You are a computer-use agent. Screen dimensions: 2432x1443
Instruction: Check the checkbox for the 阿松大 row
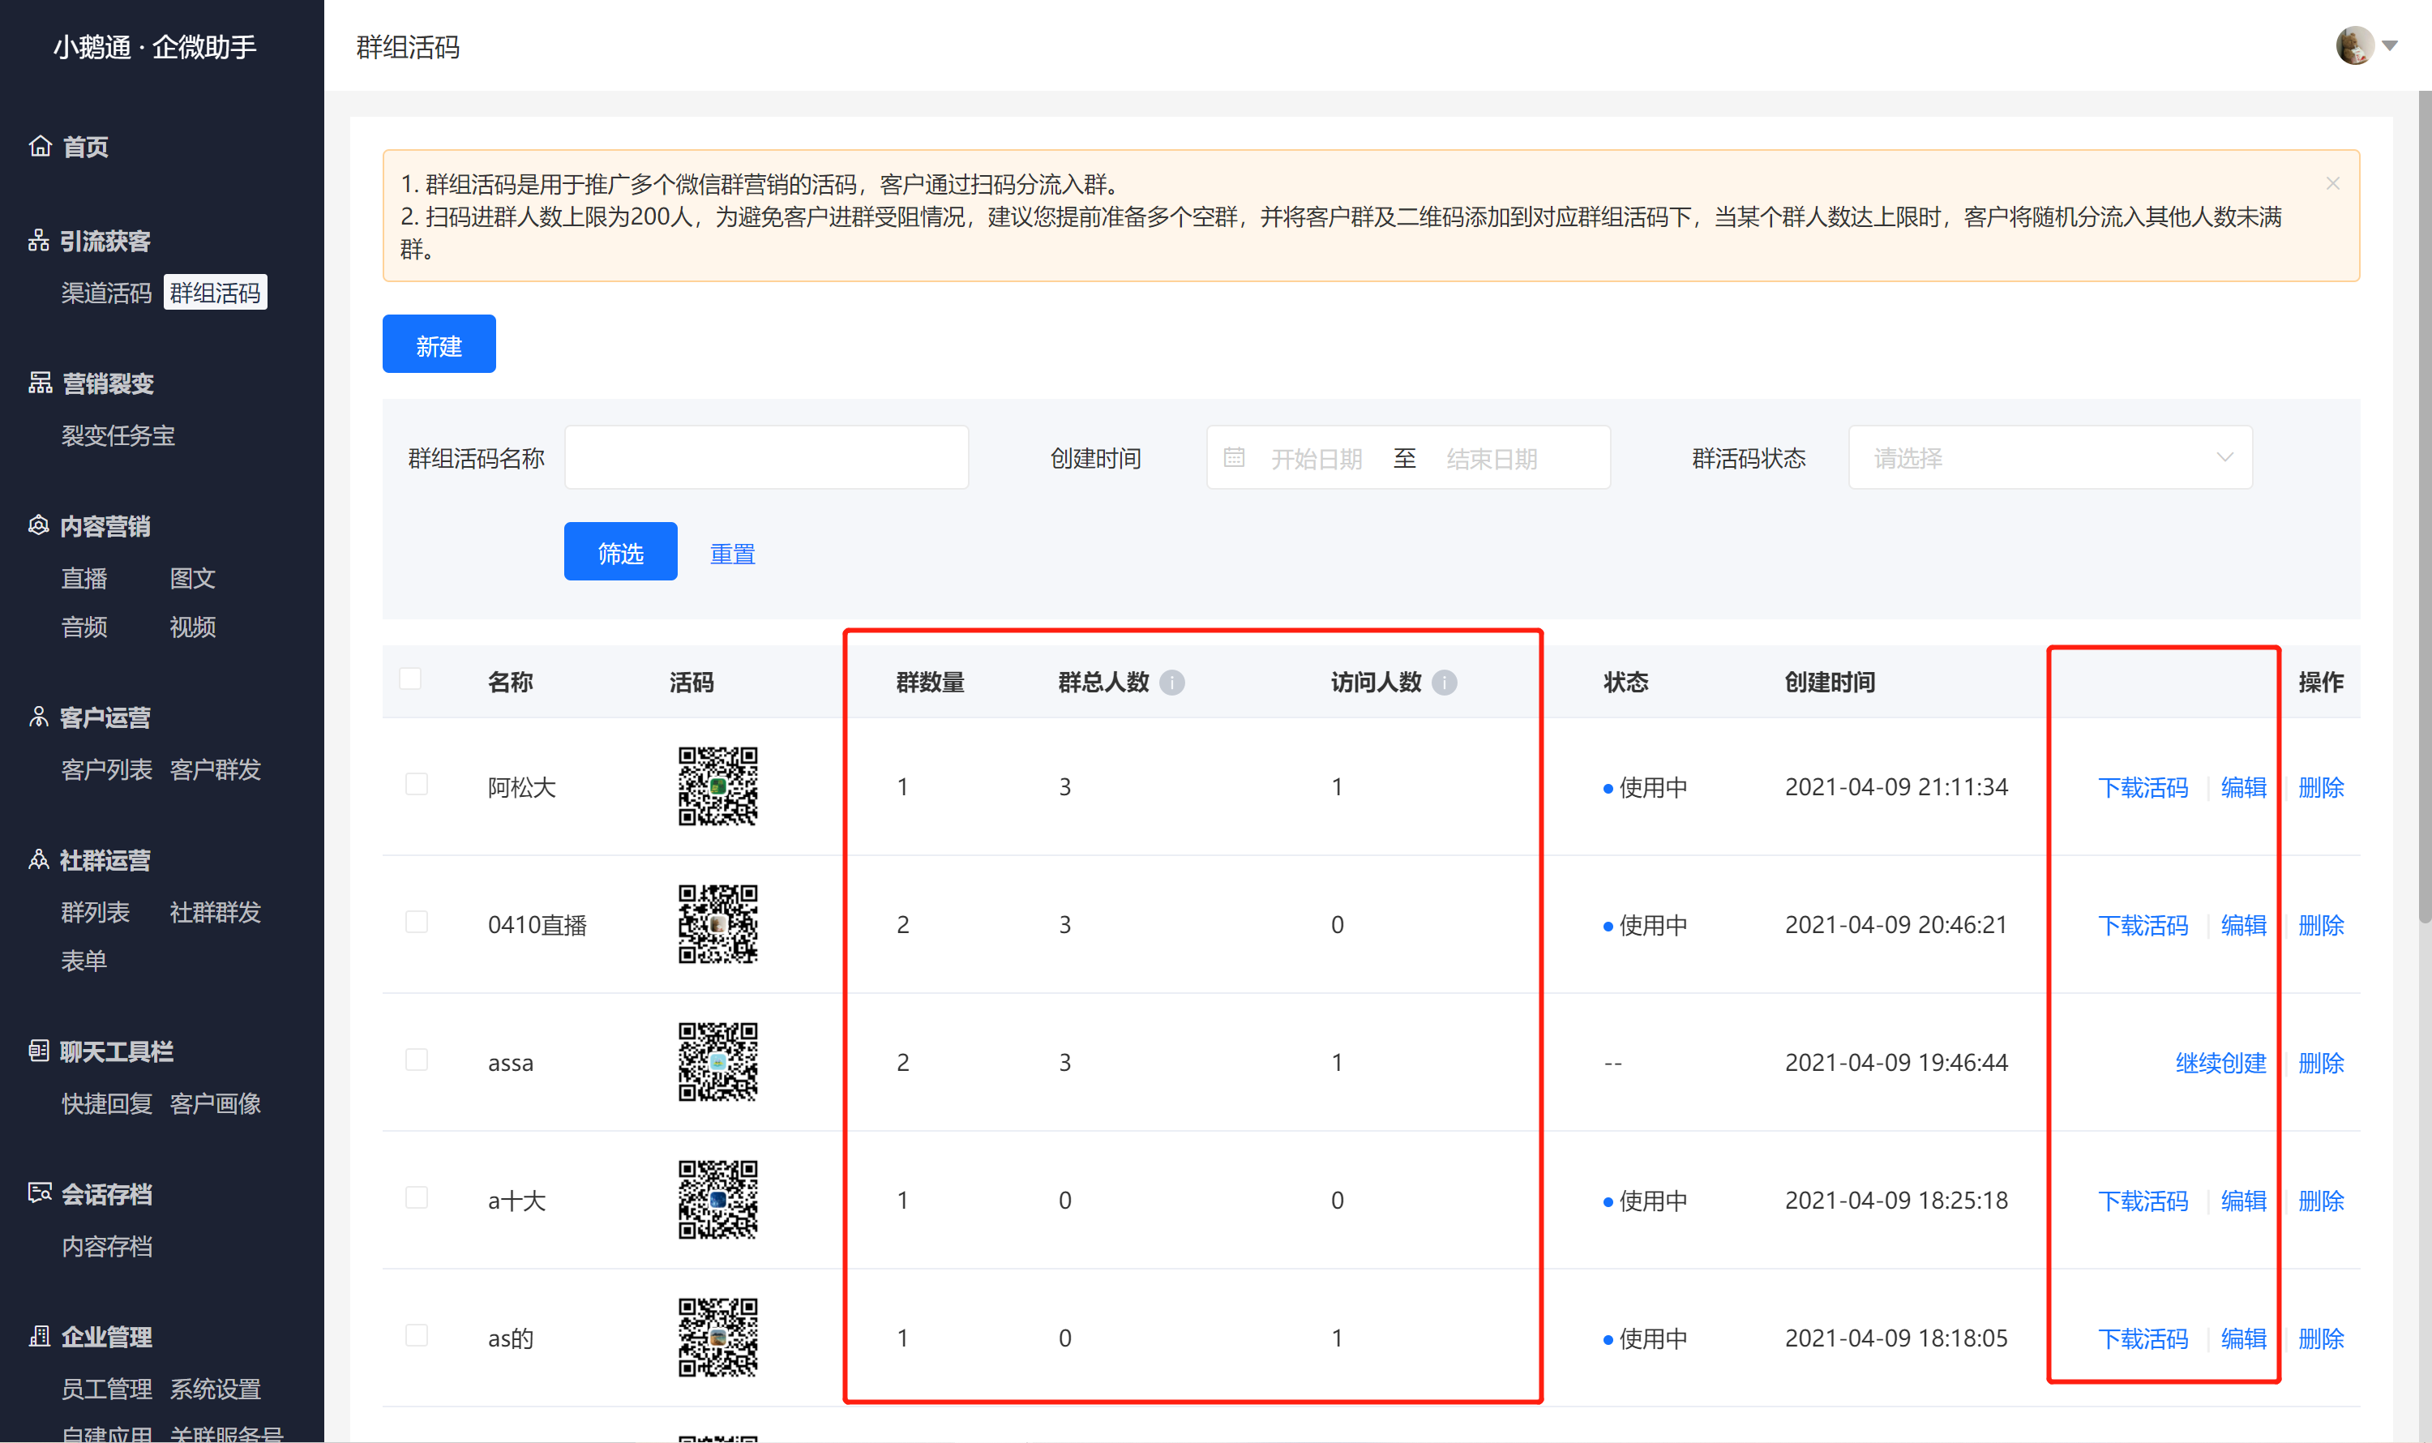pyautogui.click(x=416, y=784)
